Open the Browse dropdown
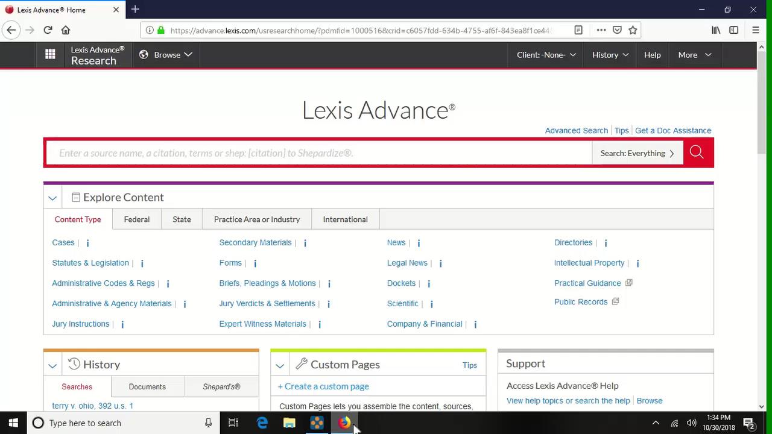772x434 pixels. 167,54
